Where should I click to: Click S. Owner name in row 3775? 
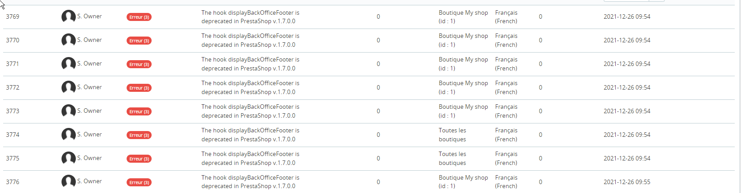[89, 158]
